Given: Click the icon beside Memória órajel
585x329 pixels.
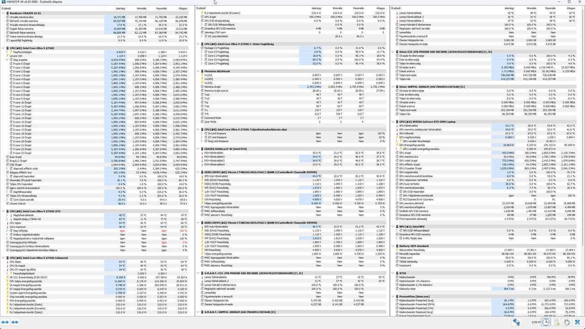Looking at the screenshot, I should (x=203, y=87).
